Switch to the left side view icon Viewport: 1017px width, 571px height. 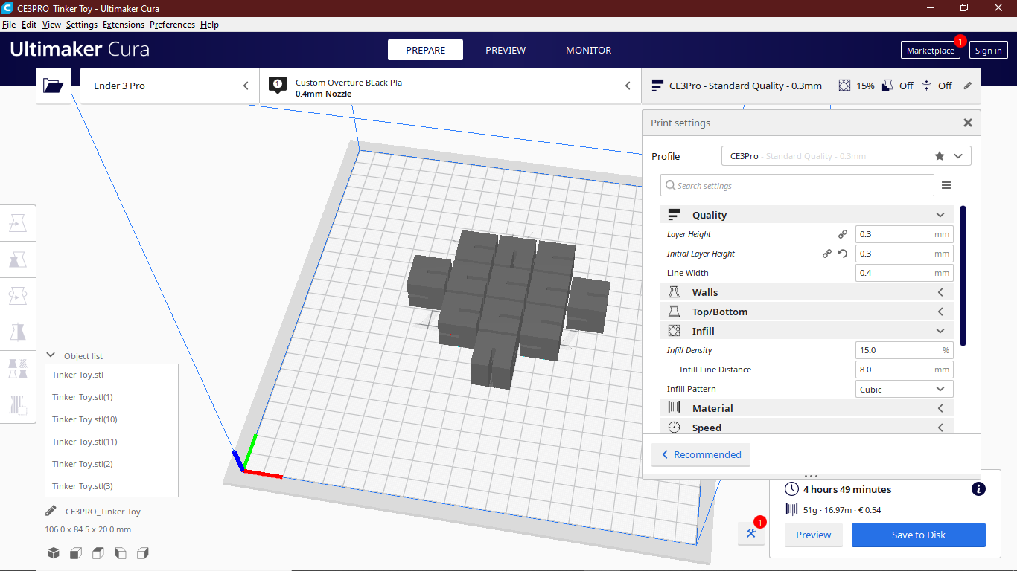click(121, 553)
